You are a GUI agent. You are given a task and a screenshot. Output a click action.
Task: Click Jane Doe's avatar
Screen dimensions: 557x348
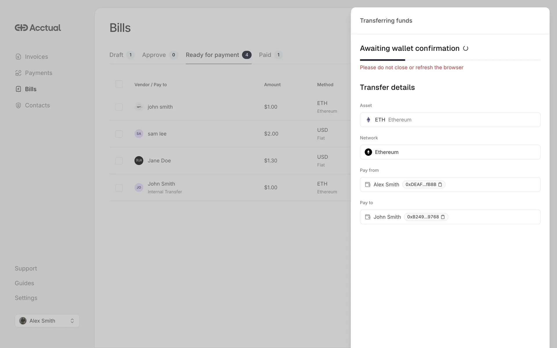tap(139, 160)
